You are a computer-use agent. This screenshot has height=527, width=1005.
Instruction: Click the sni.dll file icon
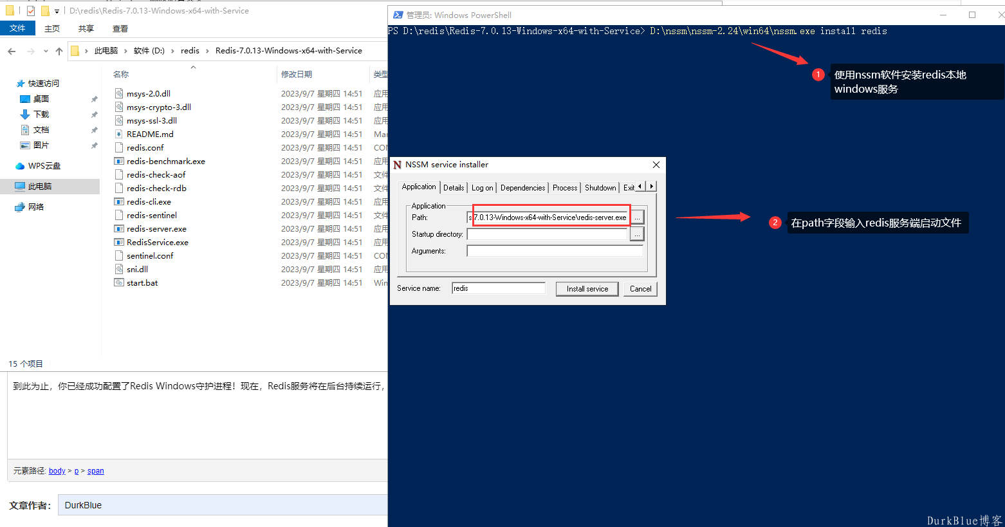(119, 269)
